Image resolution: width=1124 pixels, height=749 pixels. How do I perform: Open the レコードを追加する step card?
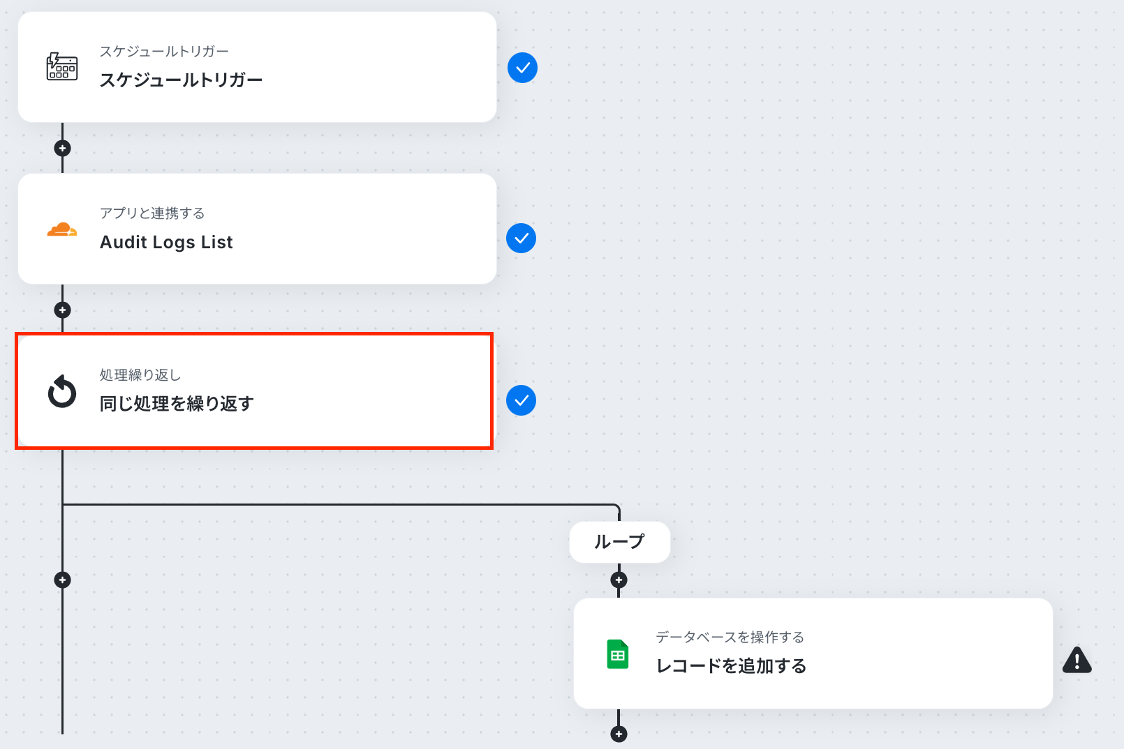838,654
